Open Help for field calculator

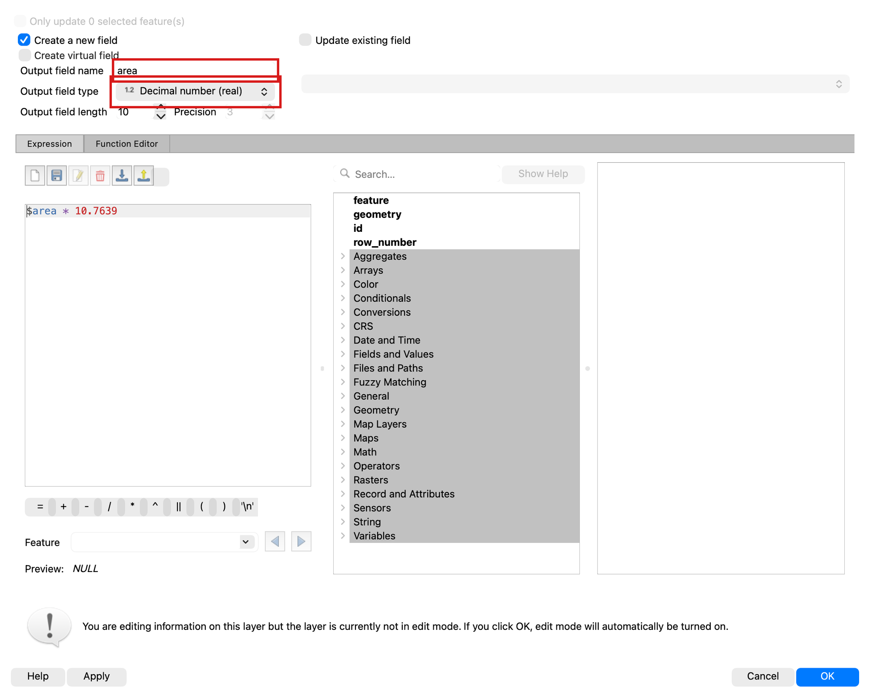coord(38,676)
